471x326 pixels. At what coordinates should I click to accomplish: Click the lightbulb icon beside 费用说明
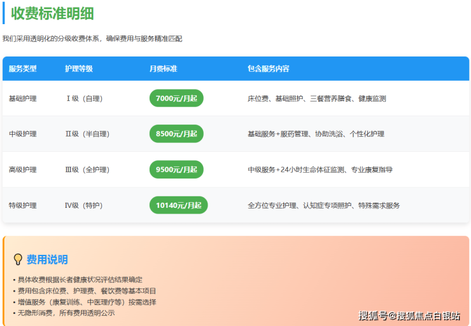pyautogui.click(x=18, y=259)
